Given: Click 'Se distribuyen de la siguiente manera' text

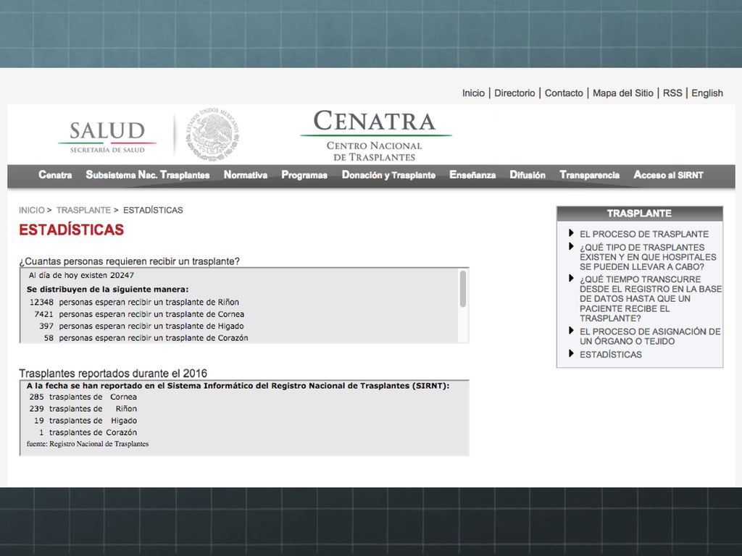Looking at the screenshot, I should pyautogui.click(x=107, y=290).
